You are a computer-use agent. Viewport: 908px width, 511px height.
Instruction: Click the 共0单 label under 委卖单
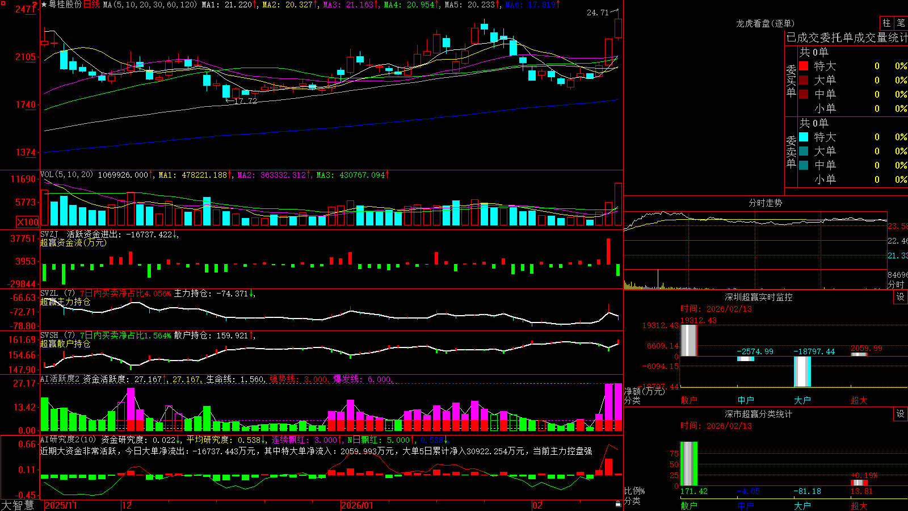(x=814, y=123)
